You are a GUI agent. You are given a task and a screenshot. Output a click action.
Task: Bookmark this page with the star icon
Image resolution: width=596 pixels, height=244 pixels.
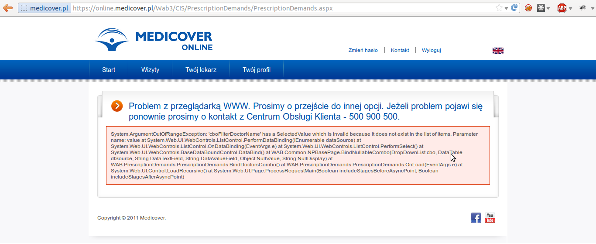pos(499,8)
